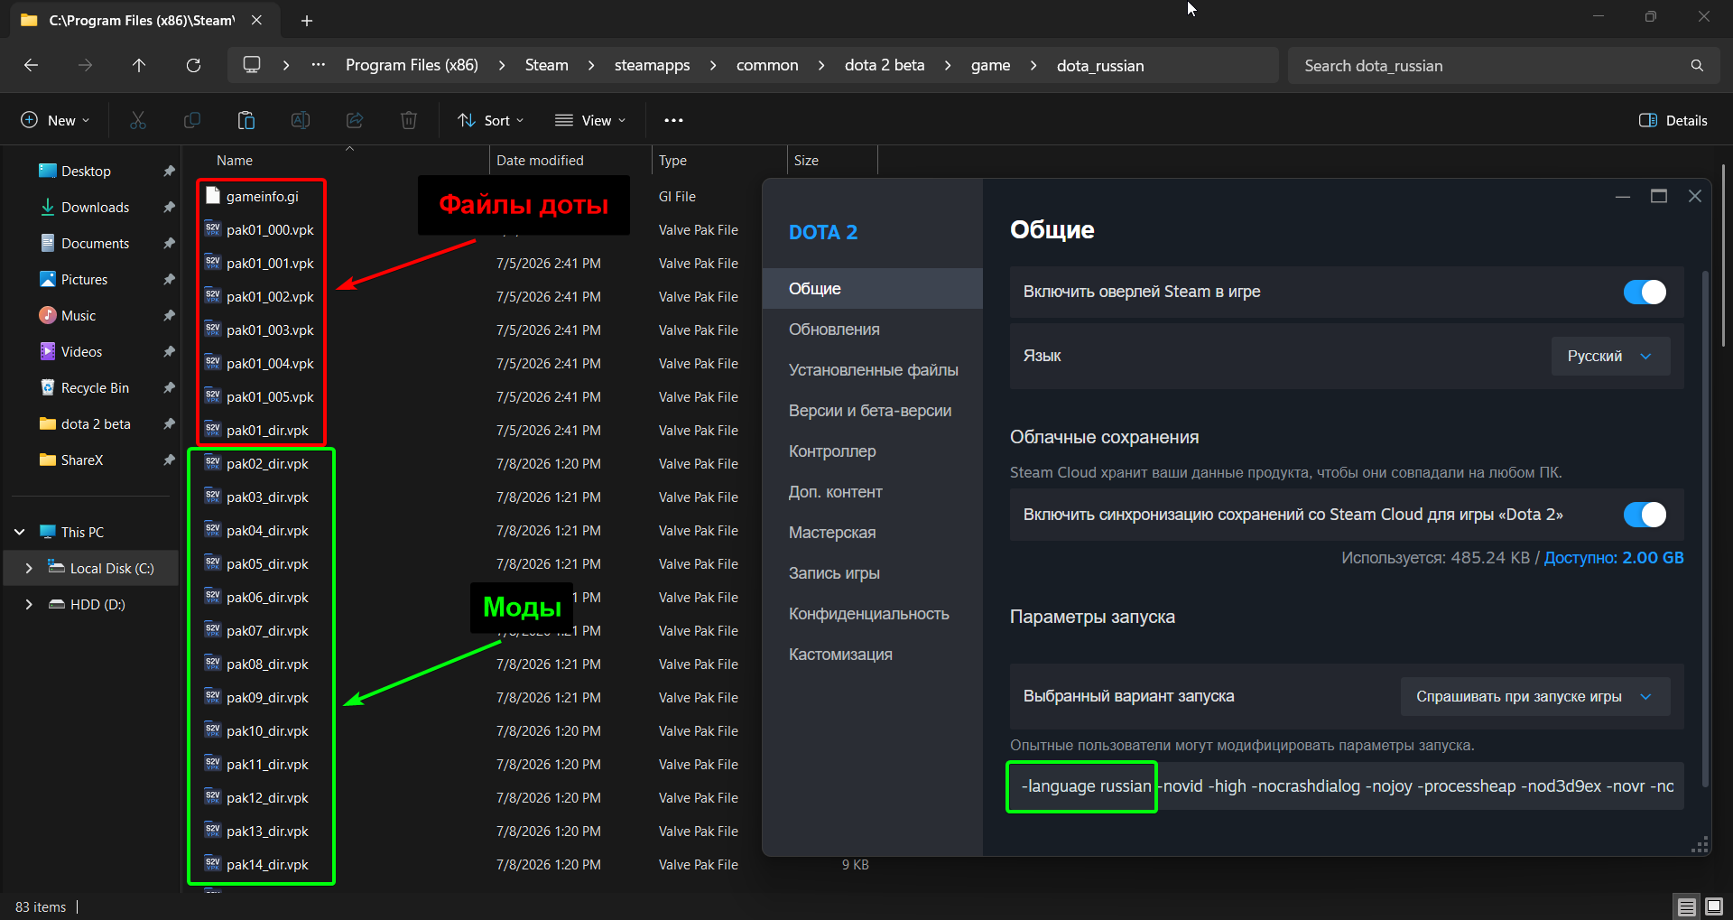Toggle Steam Cloud sync for Dota 2
The width and height of the screenshot is (1733, 920).
(1645, 515)
